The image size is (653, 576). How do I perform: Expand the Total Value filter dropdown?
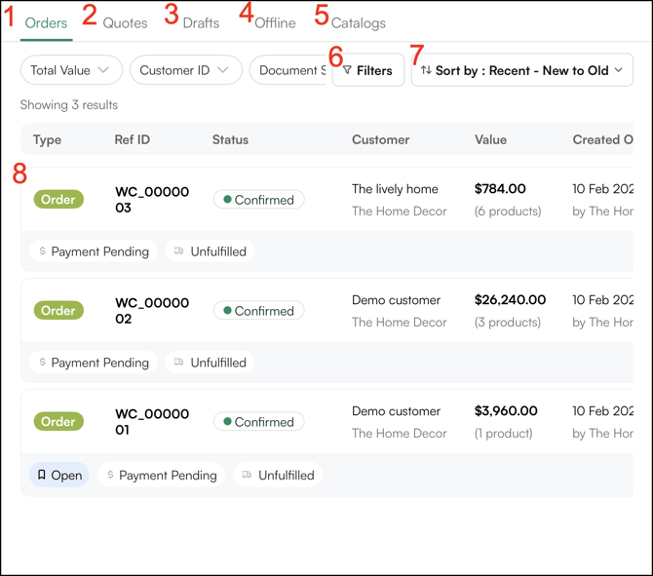tap(71, 70)
